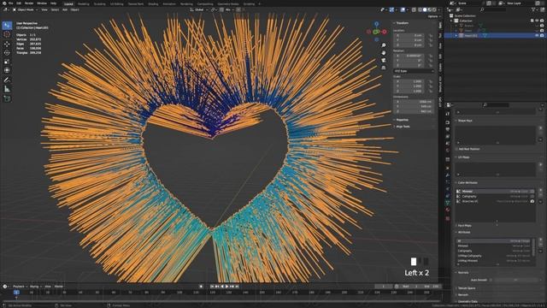Select the Transform tool

pos(7,70)
